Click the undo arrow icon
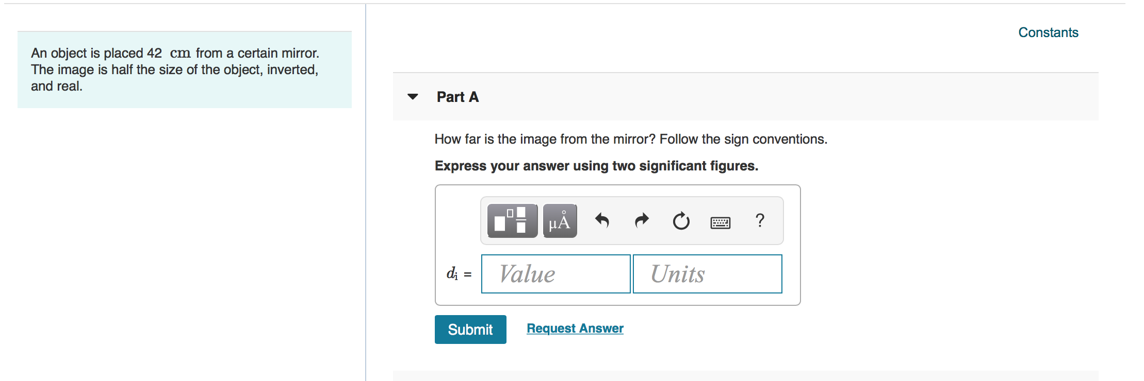The image size is (1144, 381). click(x=602, y=221)
